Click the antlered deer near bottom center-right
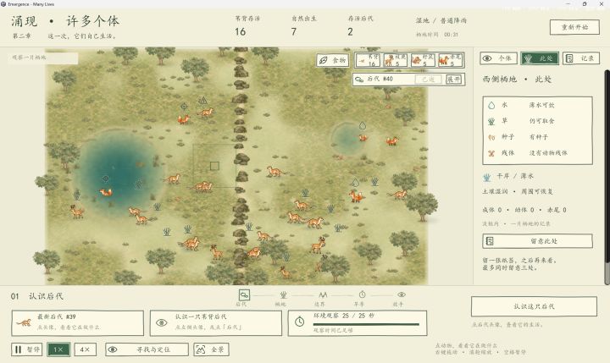610x363 pixels. (x=319, y=245)
